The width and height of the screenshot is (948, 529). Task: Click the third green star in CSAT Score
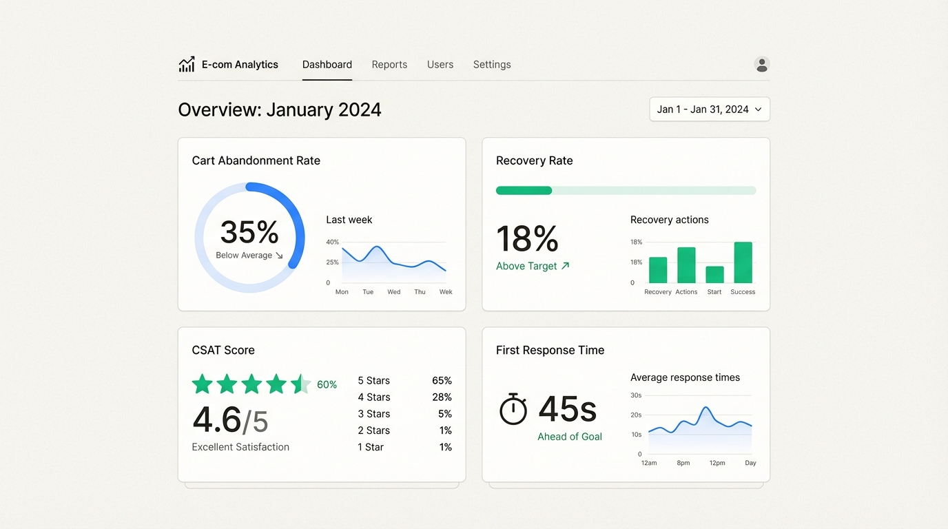[251, 384]
